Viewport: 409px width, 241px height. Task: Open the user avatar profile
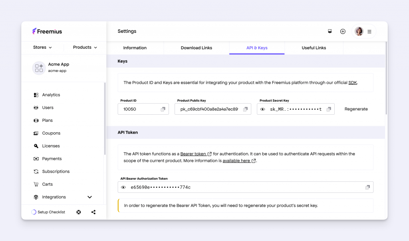point(359,31)
